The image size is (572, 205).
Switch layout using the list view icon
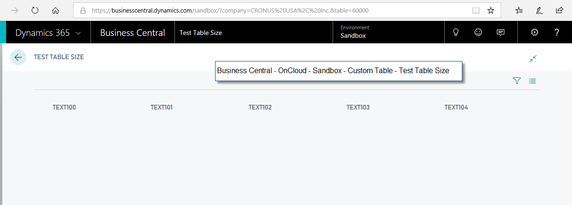532,81
